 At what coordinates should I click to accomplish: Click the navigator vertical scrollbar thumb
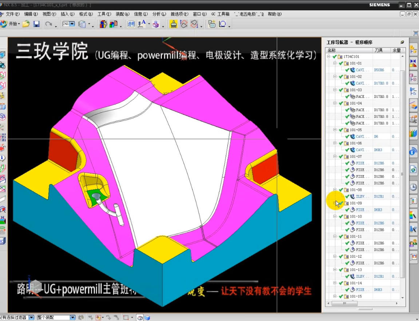coord(402,174)
